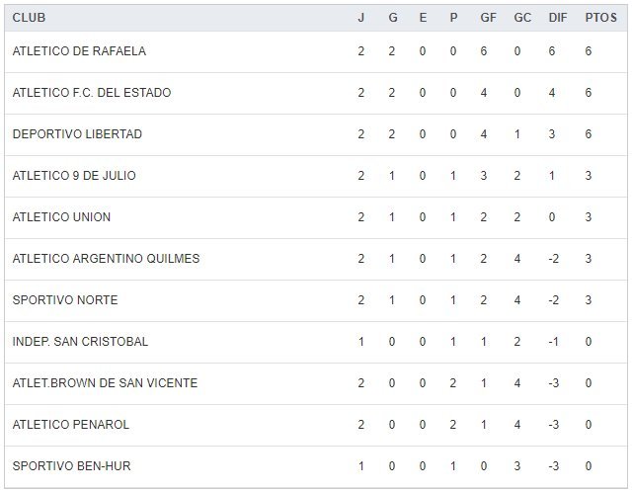The width and height of the screenshot is (632, 492).
Task: Click the ATLET.BROWN DE SAN VICENTE name
Action: (x=105, y=383)
